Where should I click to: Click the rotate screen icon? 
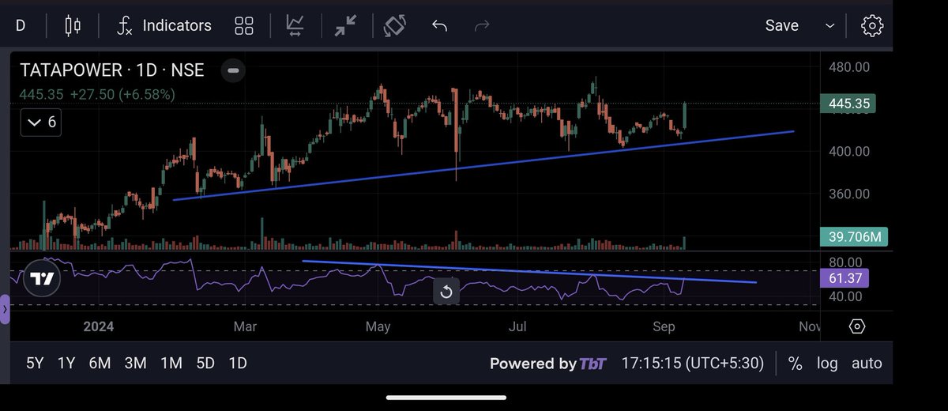(394, 25)
